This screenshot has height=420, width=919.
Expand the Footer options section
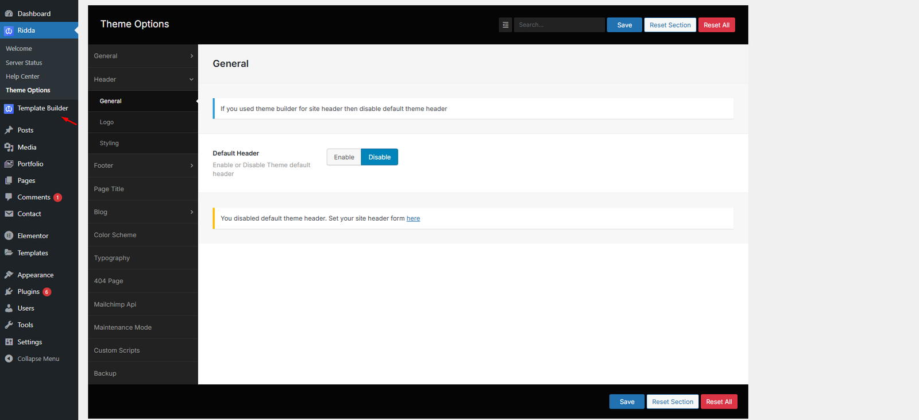pos(143,165)
